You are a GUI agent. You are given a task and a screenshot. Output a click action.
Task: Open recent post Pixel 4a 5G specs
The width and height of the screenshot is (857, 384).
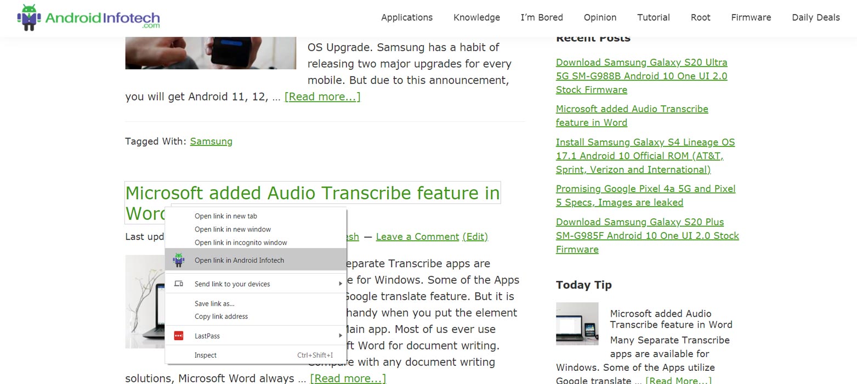click(x=646, y=195)
